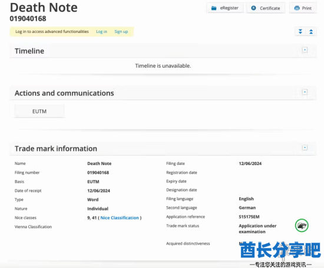The height and width of the screenshot is (268, 324).
Task: Click the Type value Word
Action: 92,200
